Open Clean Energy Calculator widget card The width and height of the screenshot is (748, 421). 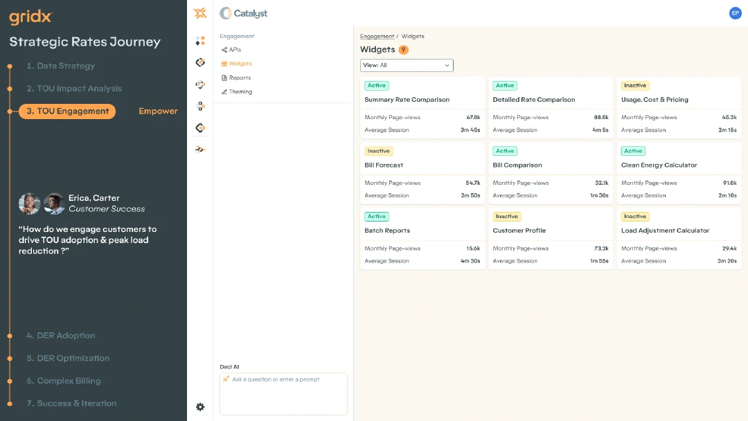(679, 173)
